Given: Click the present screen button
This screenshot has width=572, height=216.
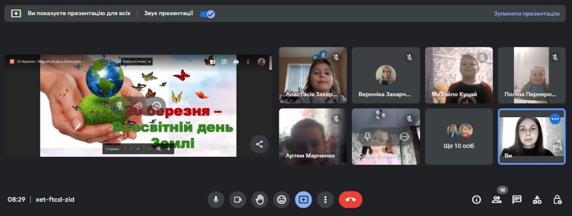Looking at the screenshot, I should [x=303, y=200].
